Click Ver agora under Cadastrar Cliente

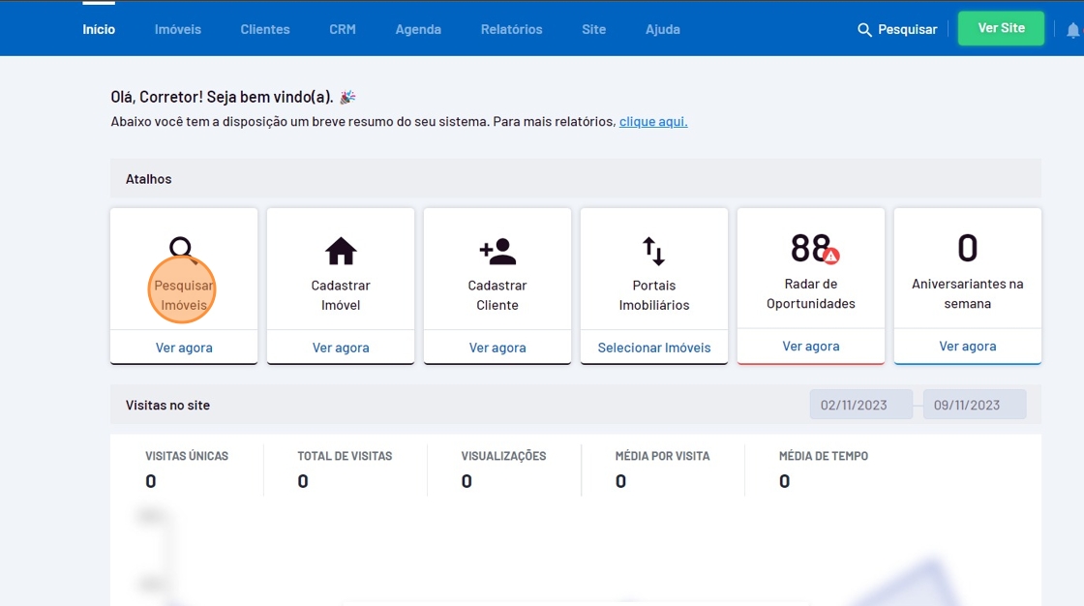497,348
